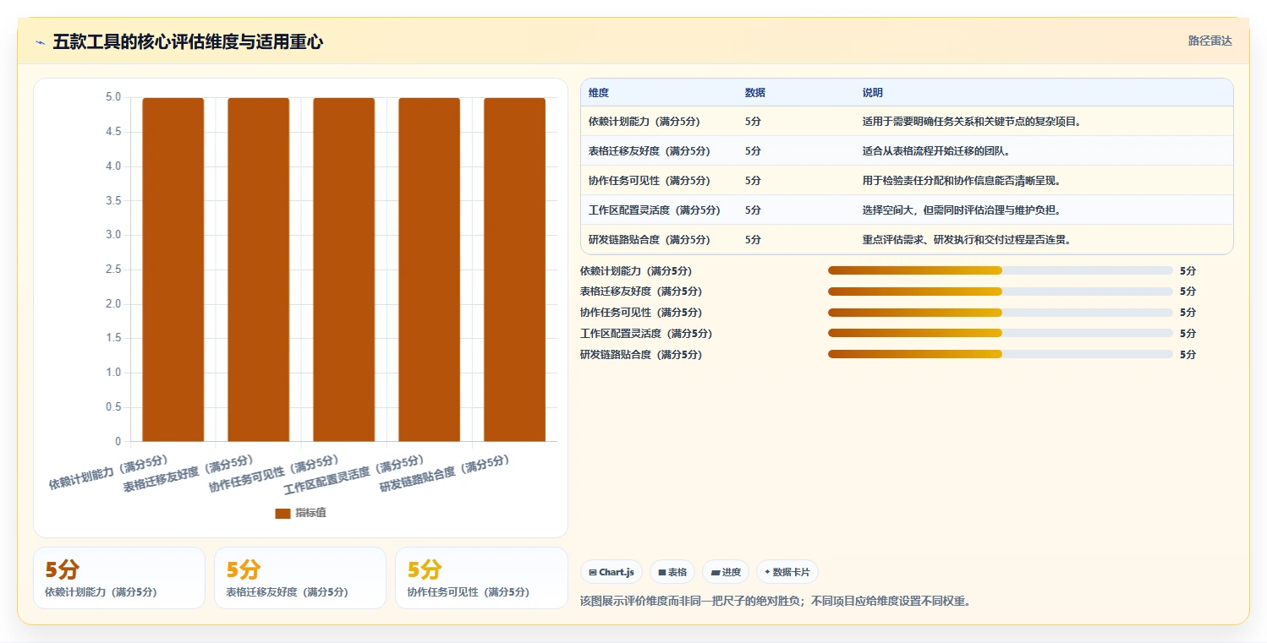Click the 5分 value in the 研发链路贴合度 table row

coord(753,240)
